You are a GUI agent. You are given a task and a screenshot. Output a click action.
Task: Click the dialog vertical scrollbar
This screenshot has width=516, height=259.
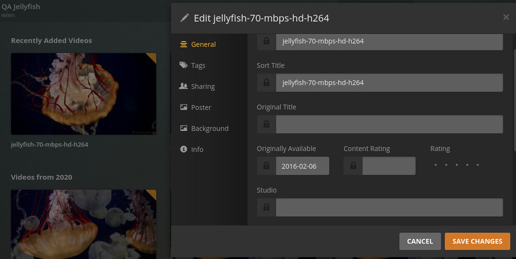coord(514,100)
